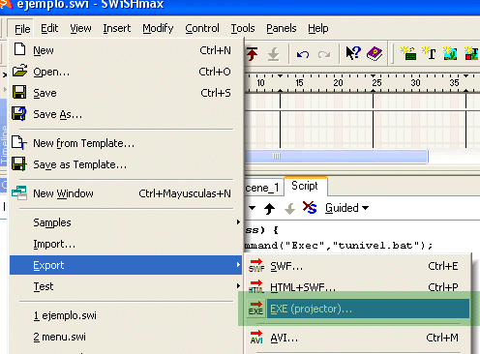
Task: Choose New Window menu entry
Action: (x=126, y=193)
